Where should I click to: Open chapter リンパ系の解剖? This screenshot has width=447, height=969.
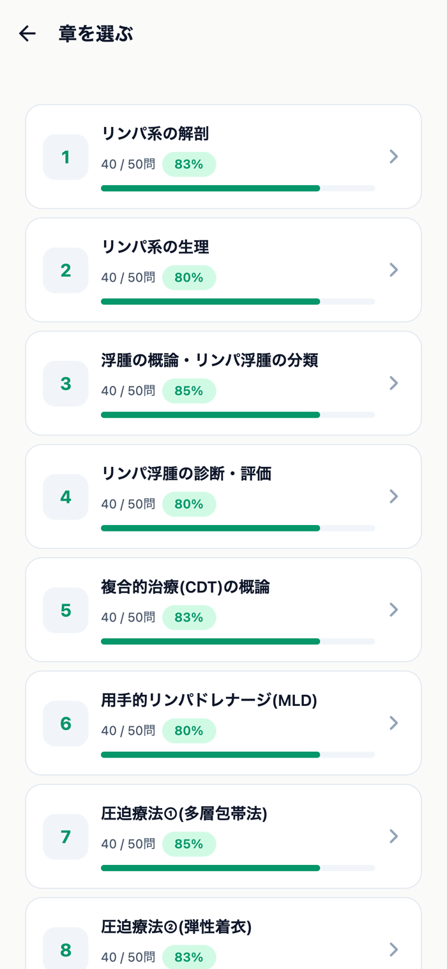223,156
